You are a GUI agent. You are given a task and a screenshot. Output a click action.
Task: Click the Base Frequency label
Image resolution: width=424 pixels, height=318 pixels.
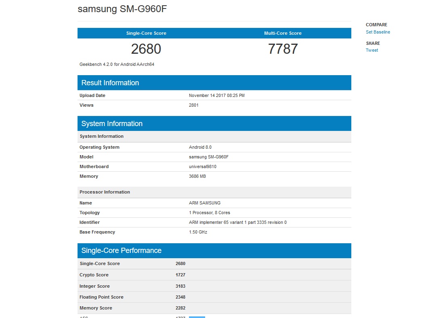point(97,232)
